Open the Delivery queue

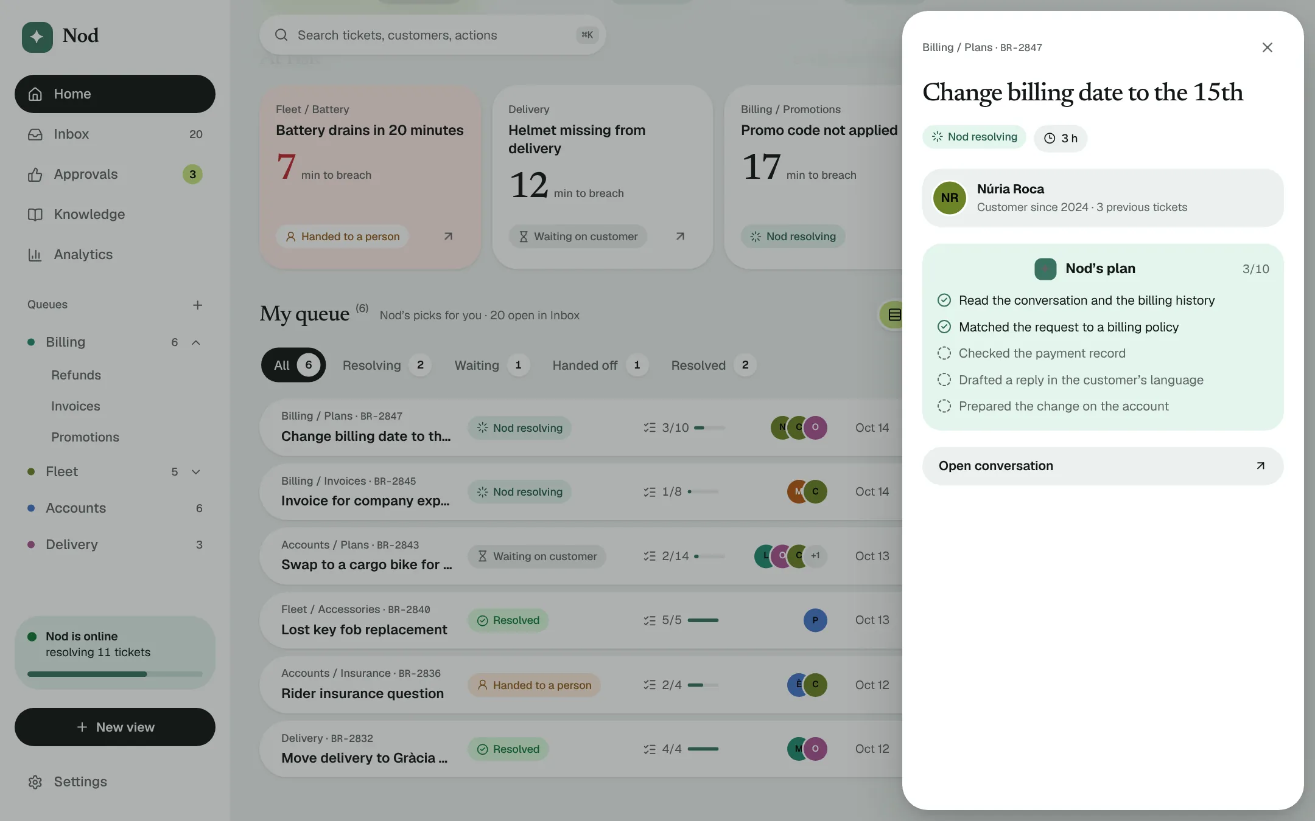point(115,544)
